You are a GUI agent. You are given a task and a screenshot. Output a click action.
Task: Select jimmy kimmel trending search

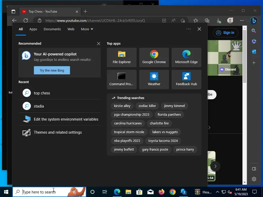tap(174, 106)
